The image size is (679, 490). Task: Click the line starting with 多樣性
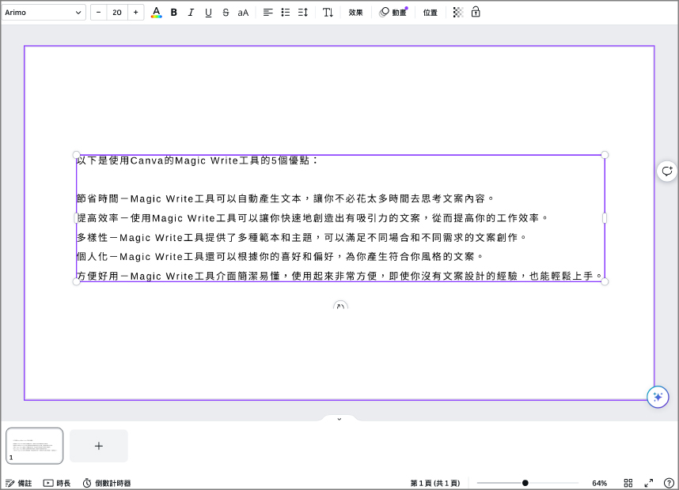302,237
